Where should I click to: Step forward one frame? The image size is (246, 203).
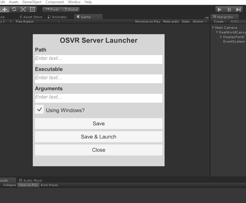point(238,10)
